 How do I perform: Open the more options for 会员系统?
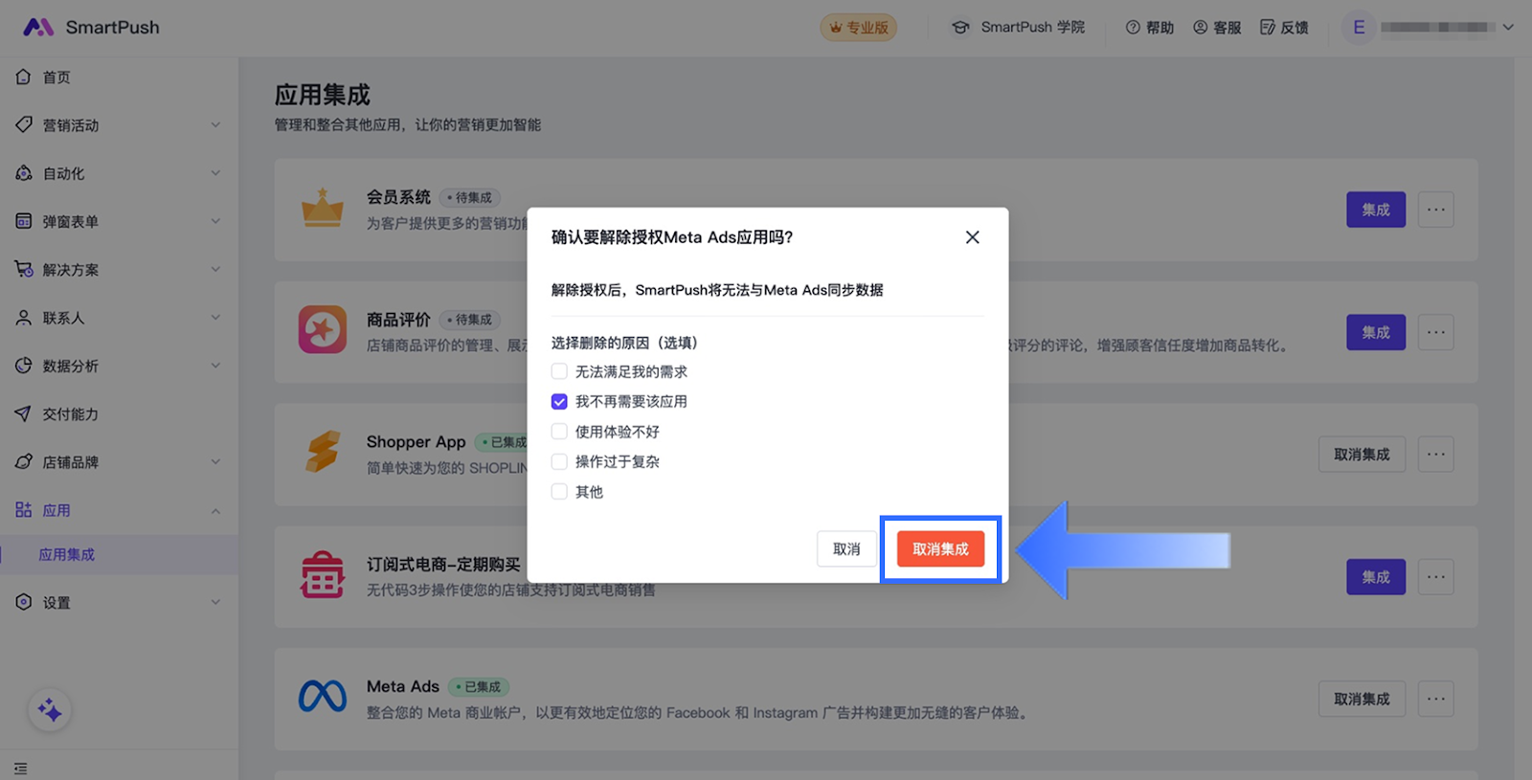click(1435, 210)
